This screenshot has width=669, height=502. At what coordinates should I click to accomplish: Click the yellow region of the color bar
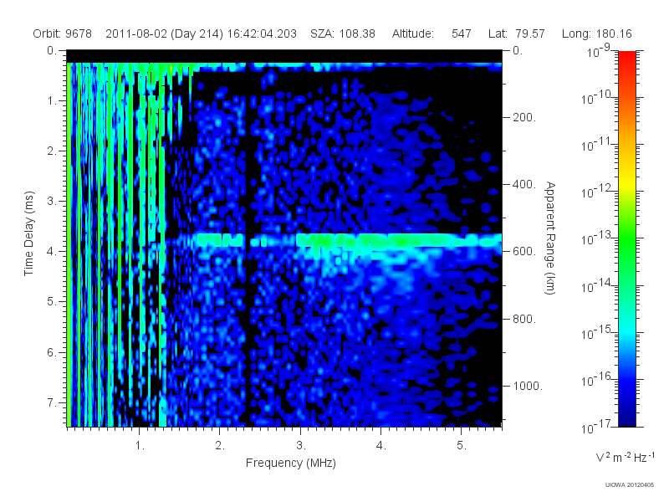[626, 184]
